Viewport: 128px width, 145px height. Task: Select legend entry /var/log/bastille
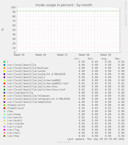tap(20, 93)
